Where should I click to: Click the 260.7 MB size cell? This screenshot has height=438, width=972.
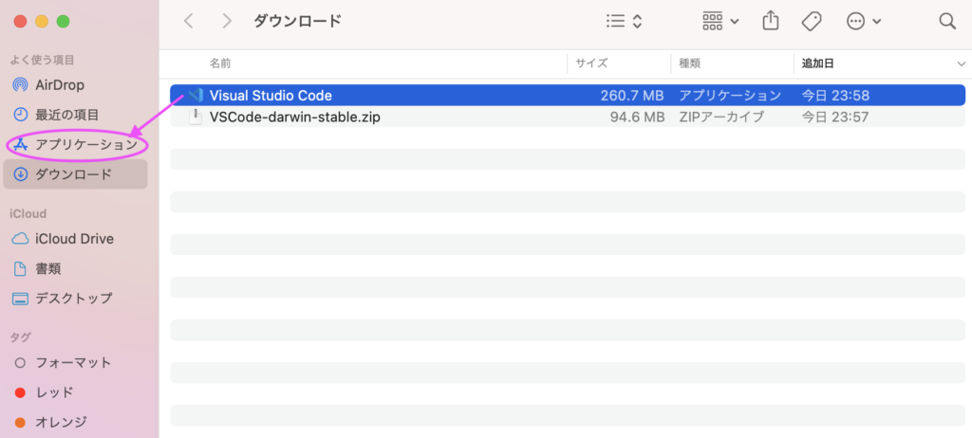coord(631,96)
